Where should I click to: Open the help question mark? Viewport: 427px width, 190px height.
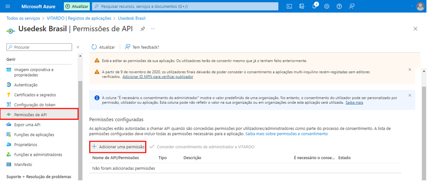click(x=339, y=6)
